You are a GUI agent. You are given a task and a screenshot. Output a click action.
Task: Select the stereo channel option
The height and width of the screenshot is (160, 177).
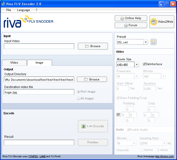142,150
